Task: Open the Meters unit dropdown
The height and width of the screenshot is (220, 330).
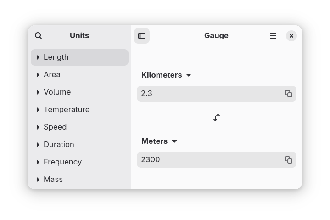Action: pos(159,141)
